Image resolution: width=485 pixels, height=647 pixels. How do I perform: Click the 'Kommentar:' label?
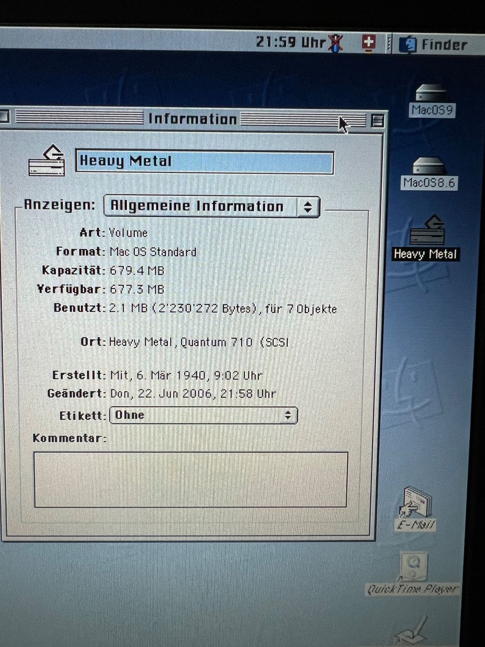click(x=69, y=438)
